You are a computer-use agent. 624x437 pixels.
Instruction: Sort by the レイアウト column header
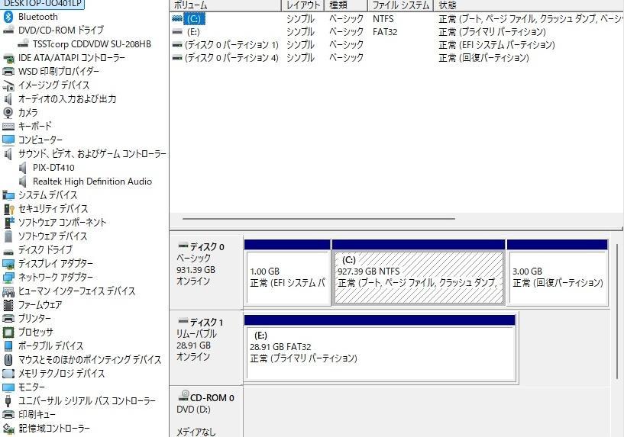pos(303,5)
